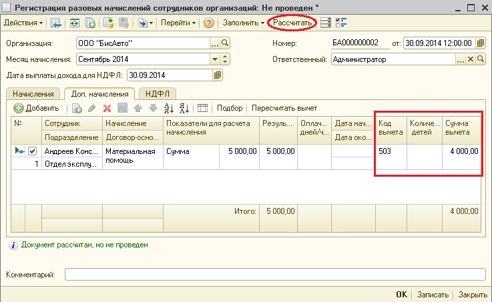Viewport: 492px width, 302px height.
Task: Open Месяц начисления dropdown list
Action: [215, 59]
